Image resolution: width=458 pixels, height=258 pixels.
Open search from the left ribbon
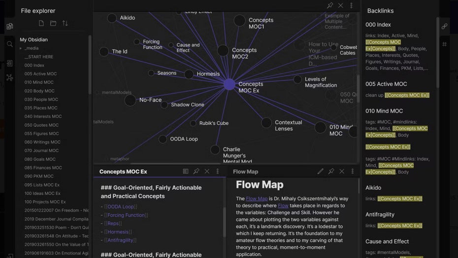9,44
